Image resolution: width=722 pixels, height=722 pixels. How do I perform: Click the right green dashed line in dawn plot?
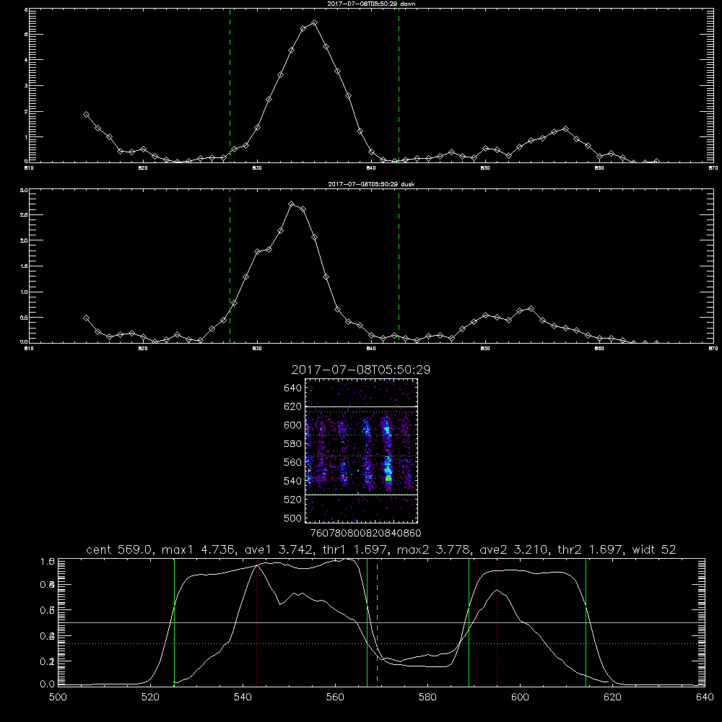(399, 85)
